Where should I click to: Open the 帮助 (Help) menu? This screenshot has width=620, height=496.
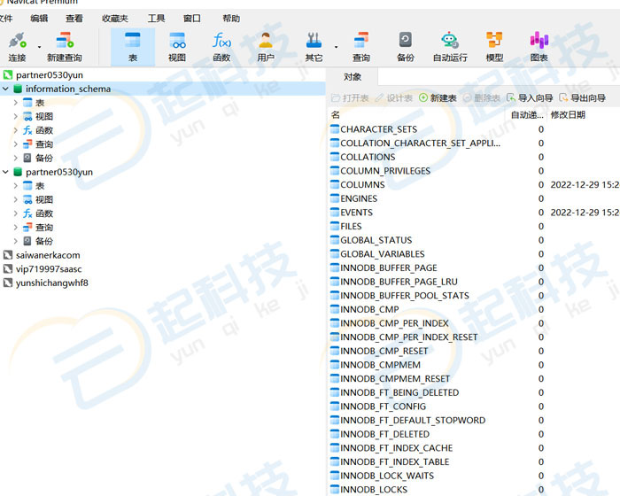tap(231, 19)
